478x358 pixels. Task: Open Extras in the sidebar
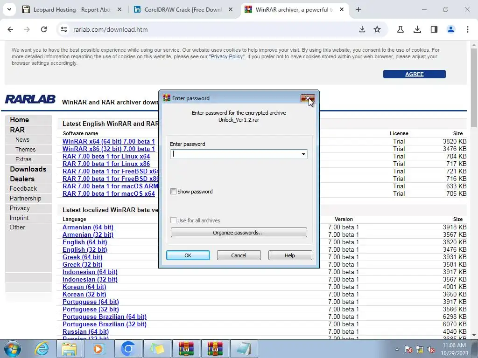point(23,159)
